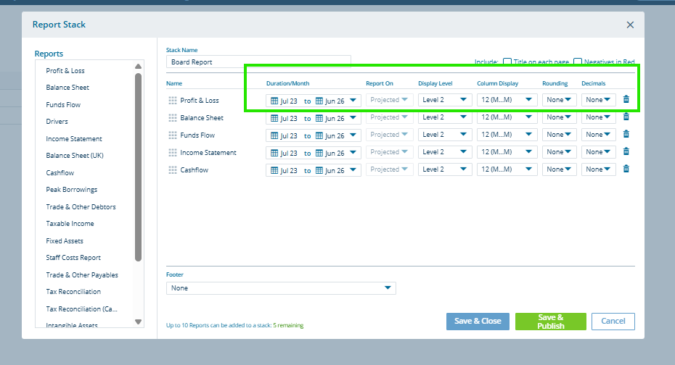Viewport: 675px width, 365px height.
Task: Open the Footer dropdown set to None
Action: click(x=281, y=288)
